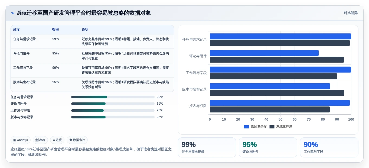Click the 99% label beside progress bar
Viewport: 369px width, 168px height.
160,97
